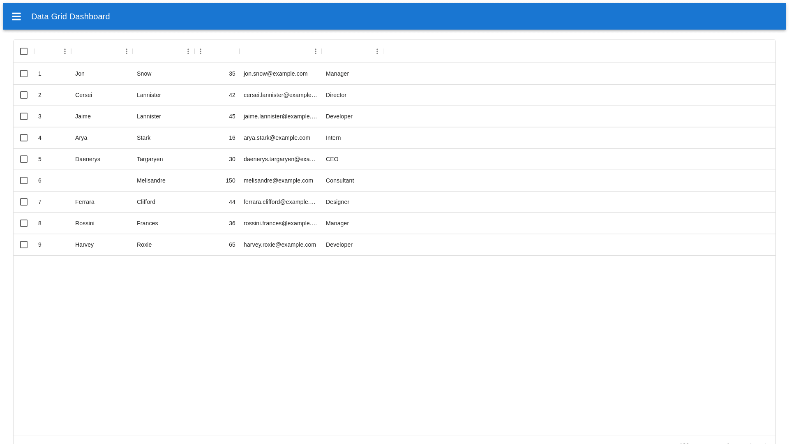Click the empty first name cell in row 6

pos(102,180)
